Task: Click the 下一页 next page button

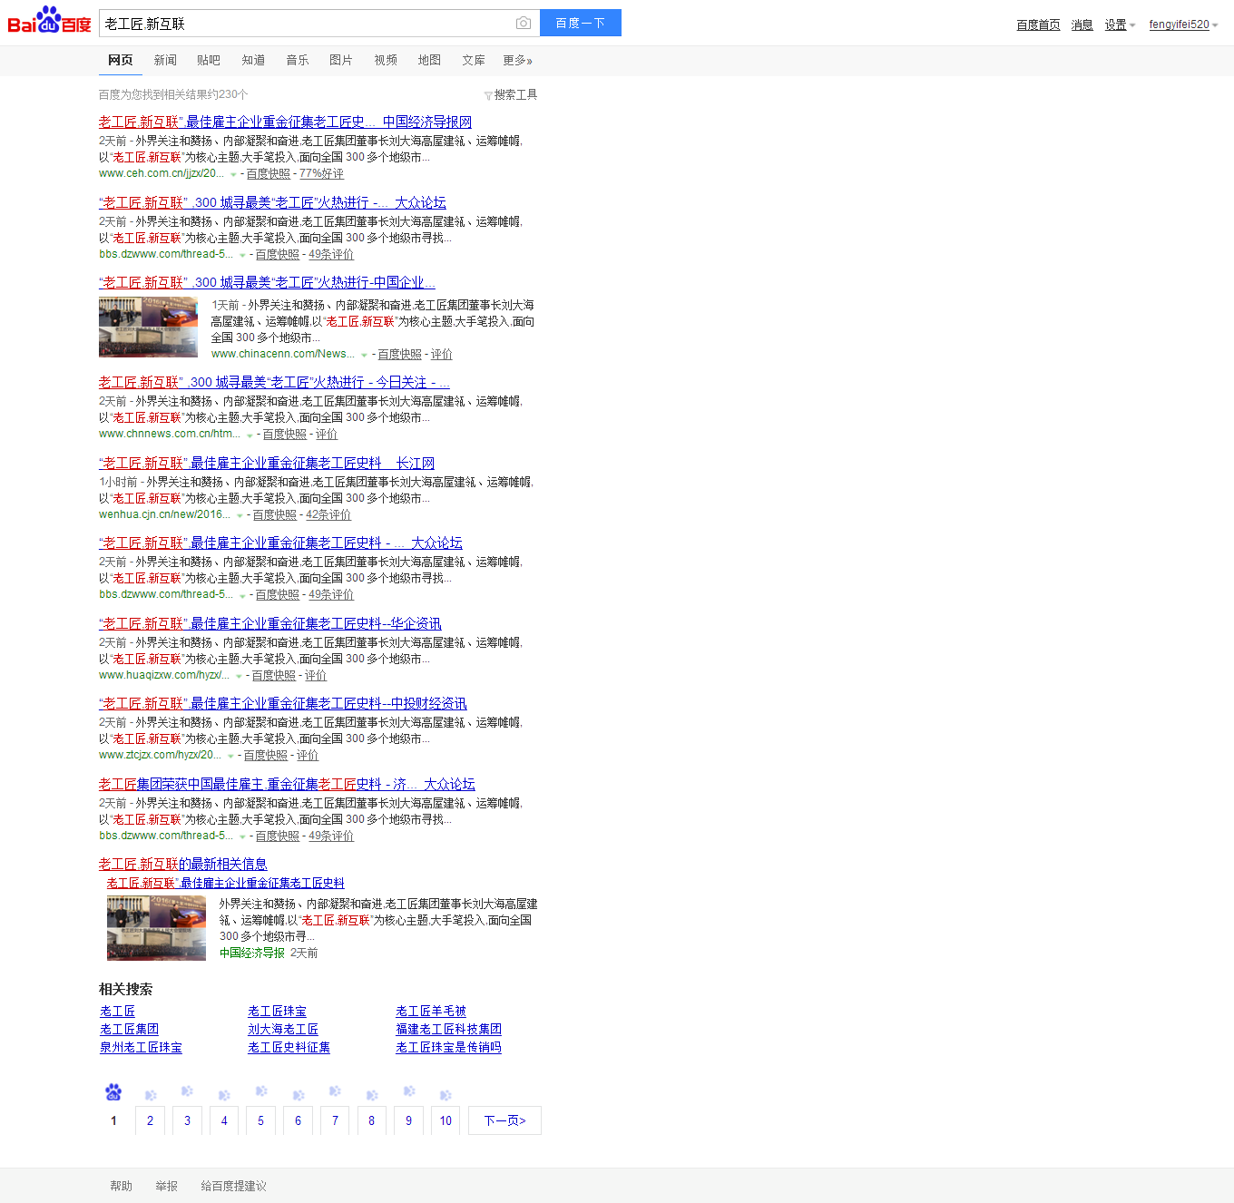Action: click(x=504, y=1120)
